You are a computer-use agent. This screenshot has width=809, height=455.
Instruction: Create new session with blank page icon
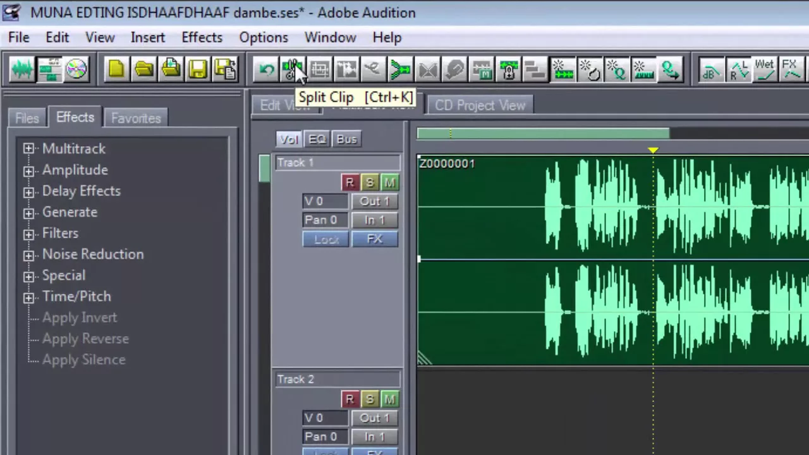(x=116, y=69)
